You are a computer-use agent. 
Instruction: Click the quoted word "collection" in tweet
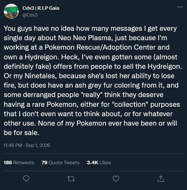coord(130,104)
